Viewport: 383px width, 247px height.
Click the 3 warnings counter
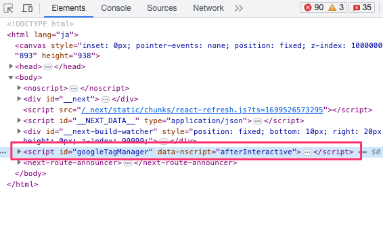(336, 7)
